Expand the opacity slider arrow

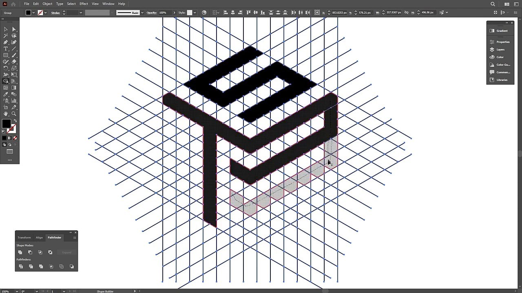[x=174, y=13]
